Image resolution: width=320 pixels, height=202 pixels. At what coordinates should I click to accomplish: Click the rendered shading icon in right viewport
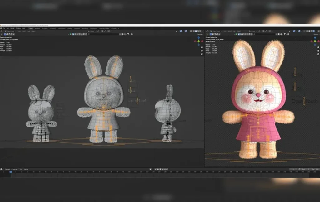[314, 31]
